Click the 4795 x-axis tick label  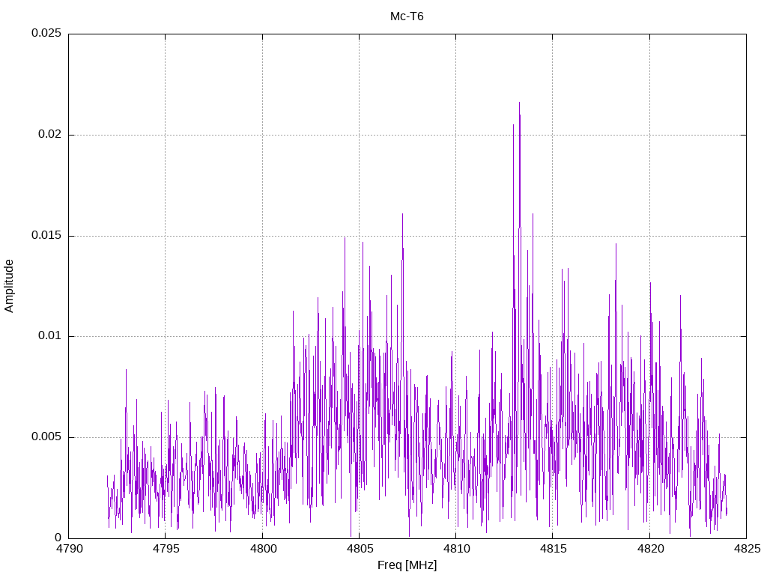click(166, 549)
